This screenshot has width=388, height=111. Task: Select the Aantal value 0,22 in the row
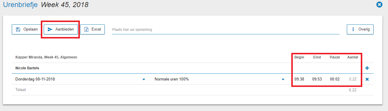pos(353,79)
